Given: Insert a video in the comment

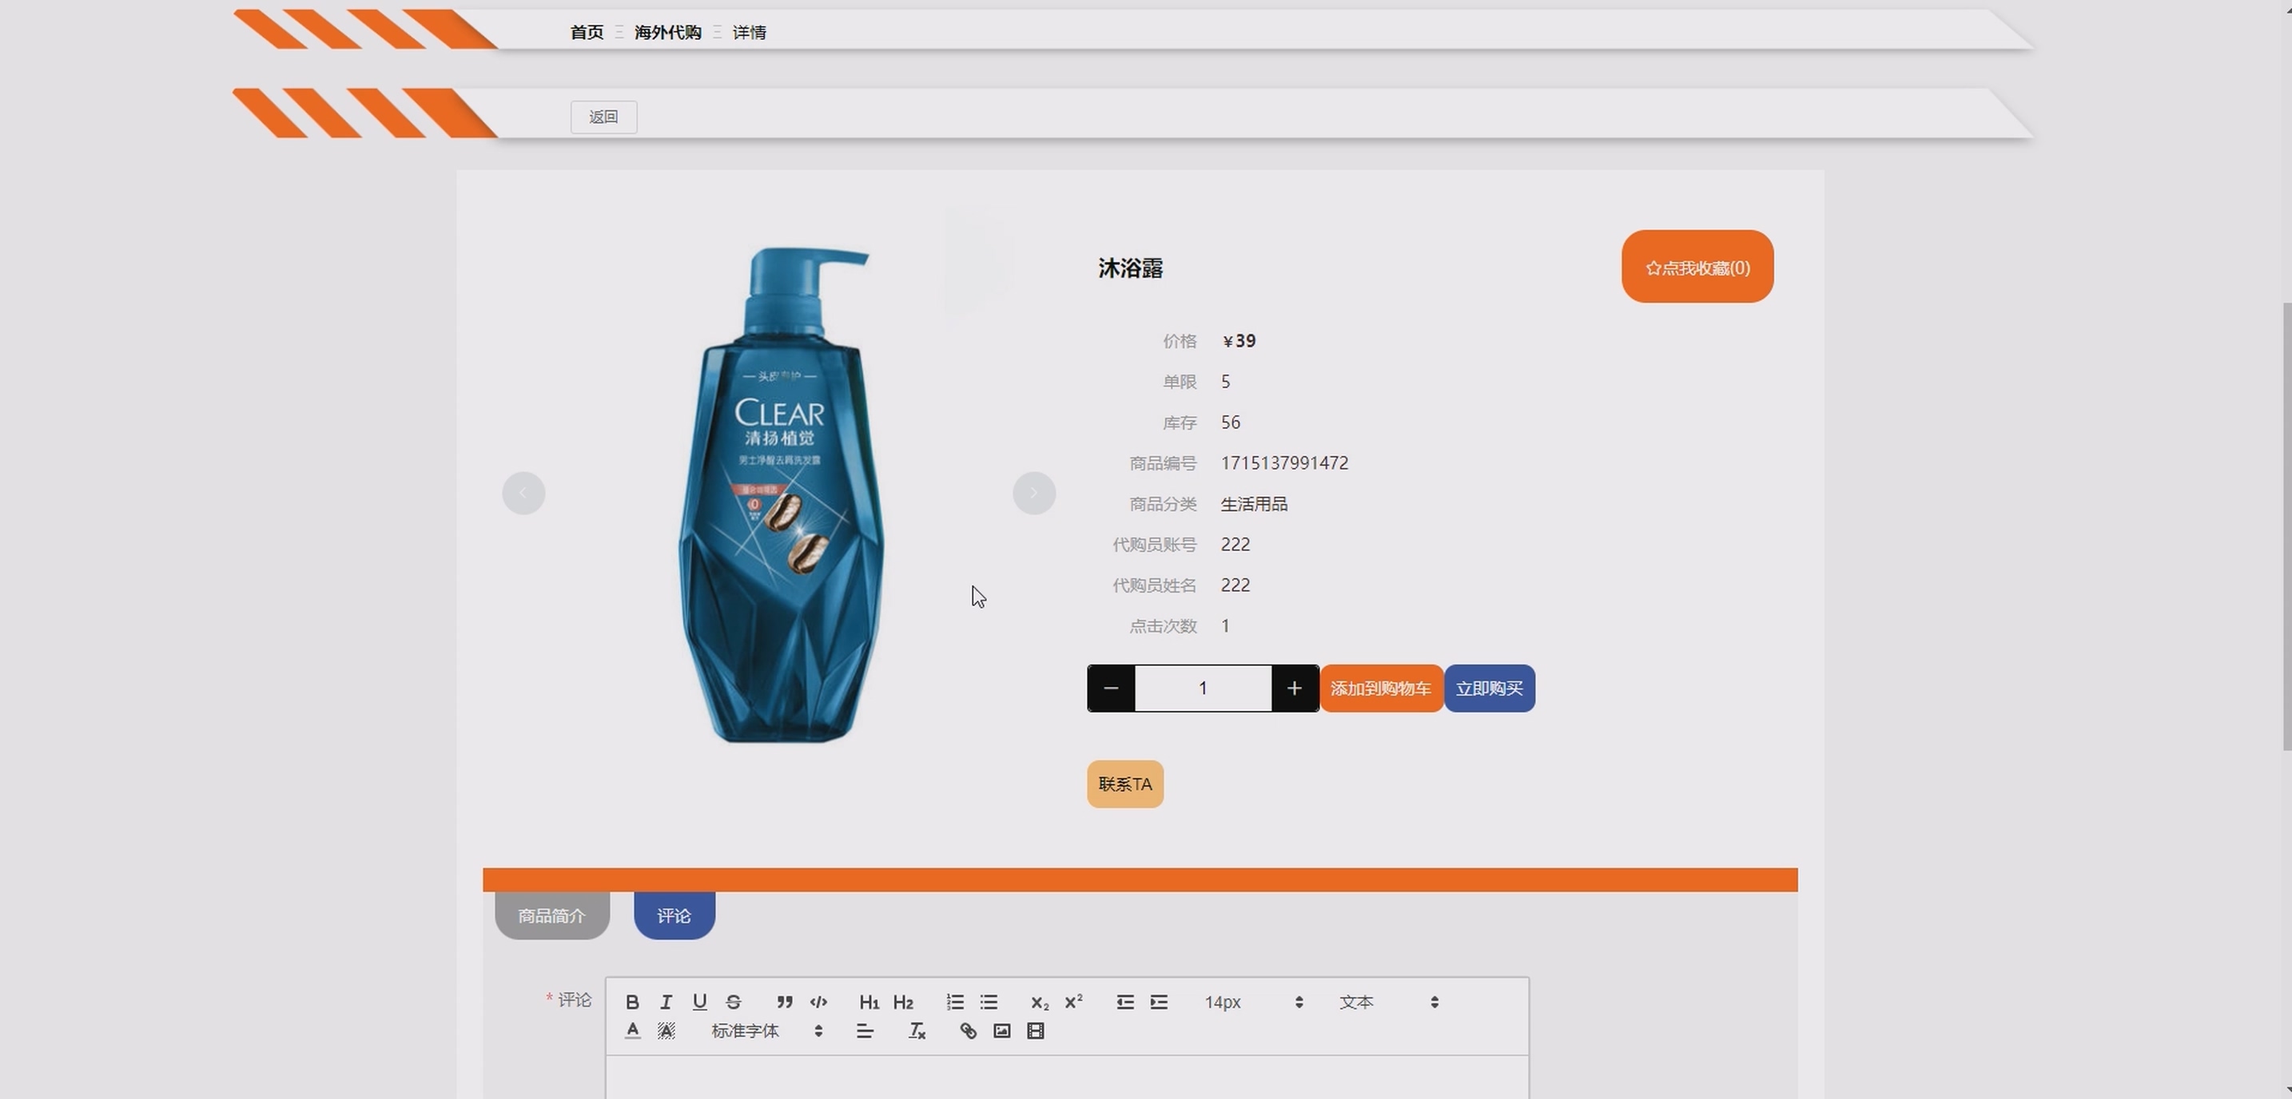Looking at the screenshot, I should coord(1036,1030).
